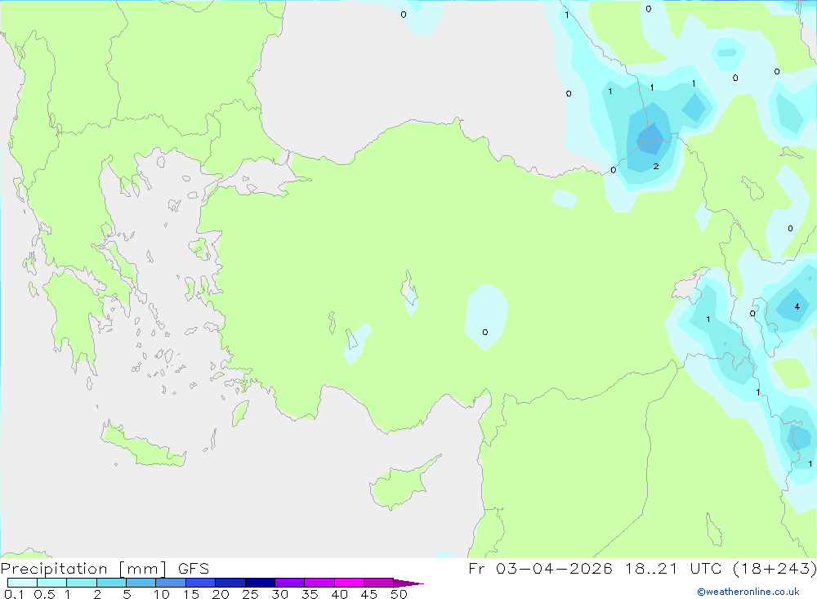Click the 0.1–0.5 mm lightest cyan legend swatch
Image resolution: width=817 pixels, height=599 pixels.
(22, 583)
